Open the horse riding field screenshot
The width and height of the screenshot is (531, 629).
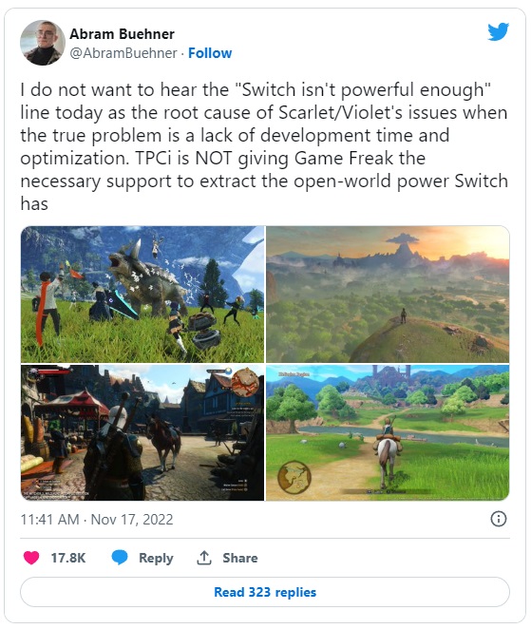[388, 432]
